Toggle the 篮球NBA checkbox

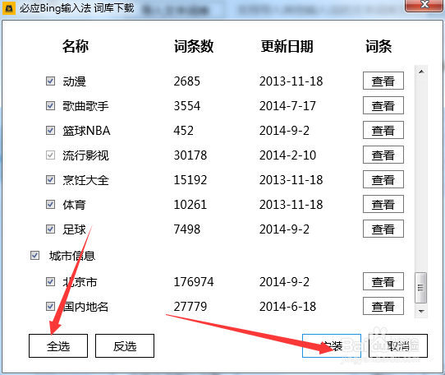pos(51,131)
